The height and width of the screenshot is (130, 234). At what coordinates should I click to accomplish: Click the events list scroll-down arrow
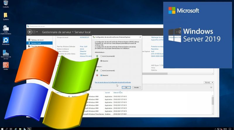point(213,114)
